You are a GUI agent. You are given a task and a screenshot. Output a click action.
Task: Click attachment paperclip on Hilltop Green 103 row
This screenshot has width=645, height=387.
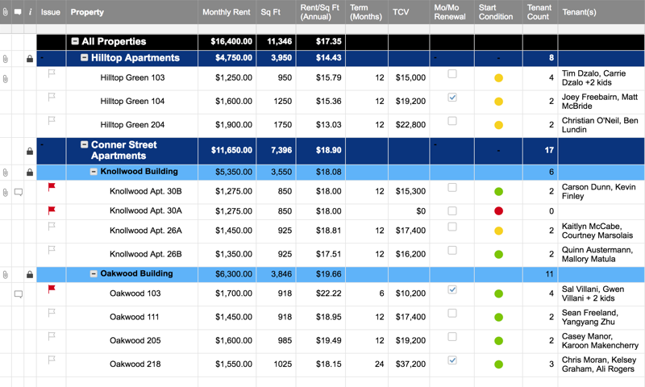pyautogui.click(x=6, y=78)
